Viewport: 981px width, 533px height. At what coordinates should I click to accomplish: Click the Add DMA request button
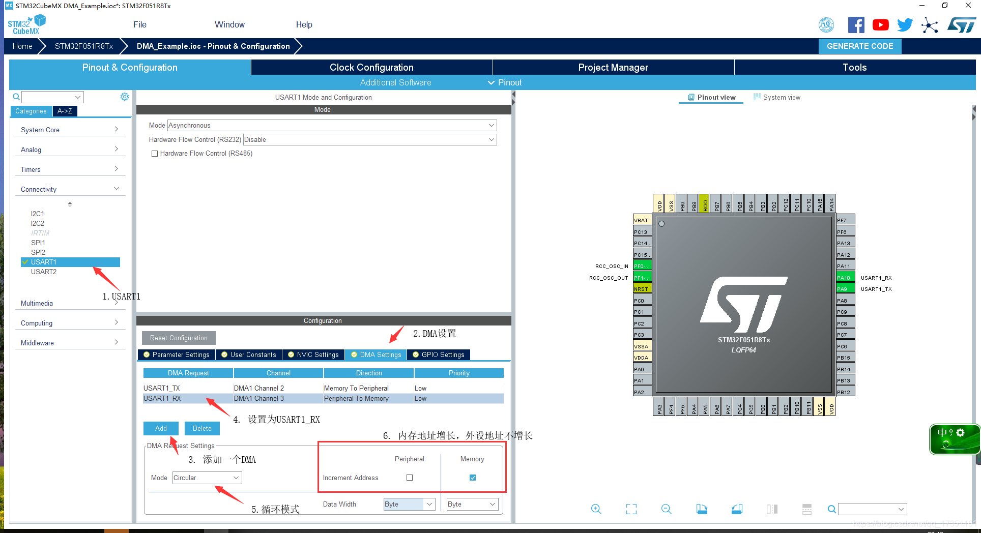point(161,428)
